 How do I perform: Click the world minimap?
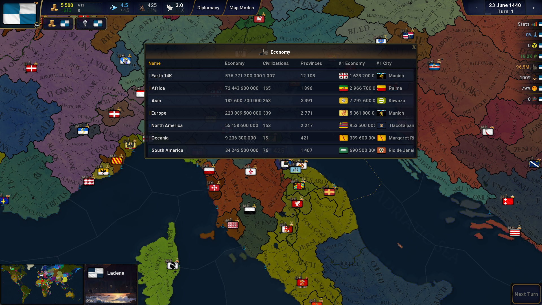(x=42, y=284)
